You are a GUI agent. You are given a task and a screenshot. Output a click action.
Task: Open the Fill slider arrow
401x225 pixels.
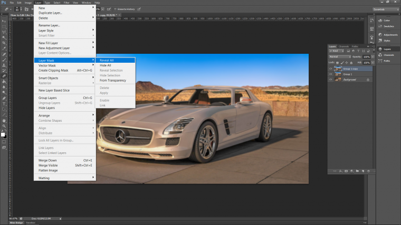(x=373, y=63)
